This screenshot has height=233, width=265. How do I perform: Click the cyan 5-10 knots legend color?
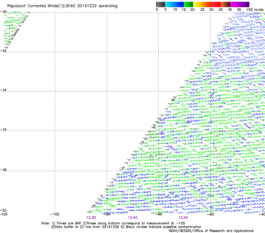click(170, 4)
